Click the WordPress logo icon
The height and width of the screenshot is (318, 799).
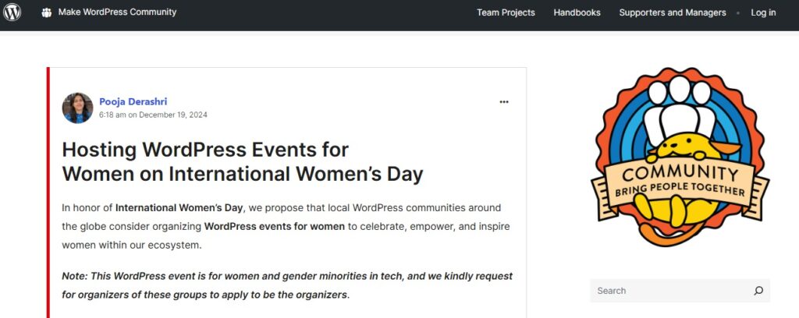pyautogui.click(x=12, y=12)
